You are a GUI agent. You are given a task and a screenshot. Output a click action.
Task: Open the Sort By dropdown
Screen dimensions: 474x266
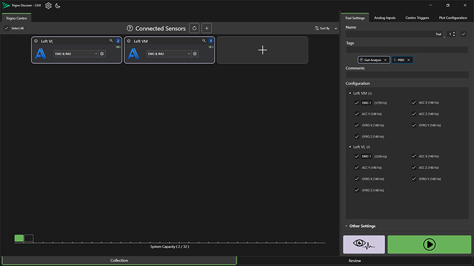[326, 28]
